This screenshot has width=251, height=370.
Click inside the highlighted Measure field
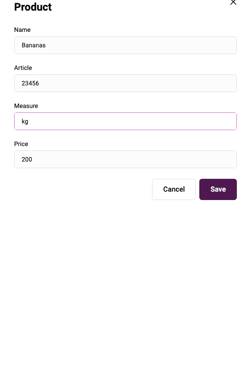pyautogui.click(x=125, y=121)
